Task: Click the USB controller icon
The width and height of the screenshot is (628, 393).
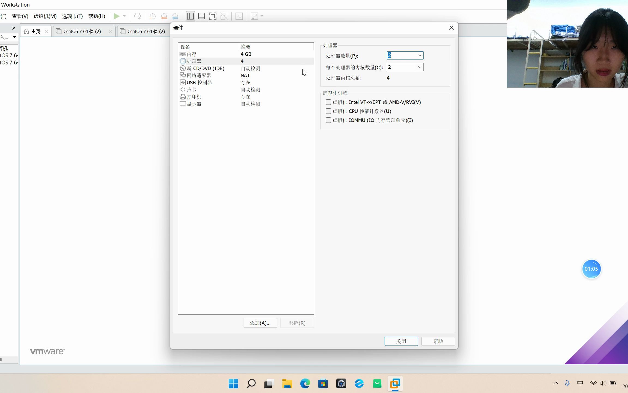Action: pyautogui.click(x=183, y=82)
